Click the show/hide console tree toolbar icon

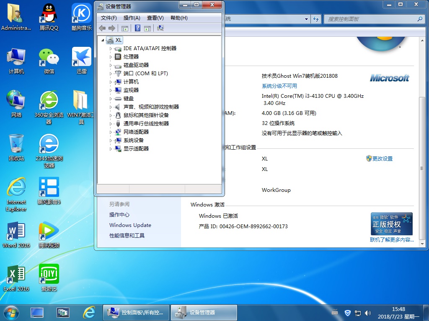(x=124, y=28)
